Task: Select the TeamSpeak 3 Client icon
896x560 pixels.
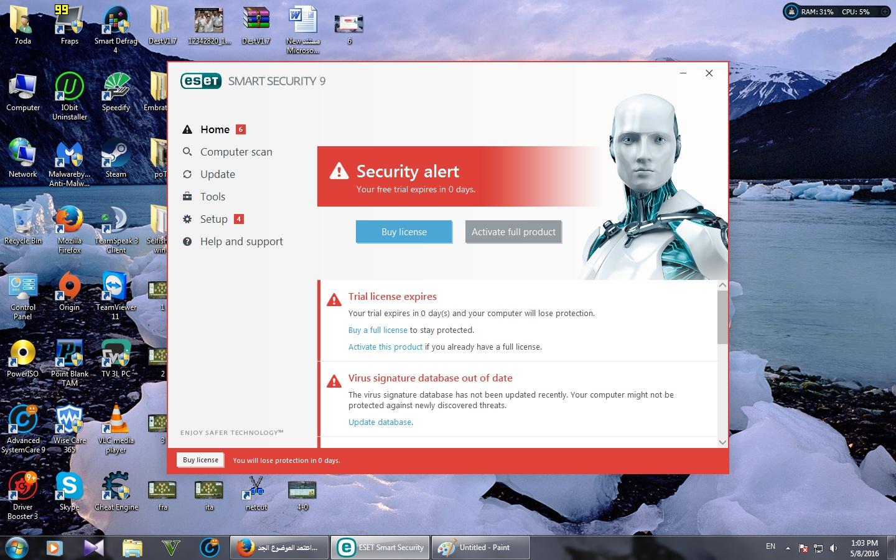Action: click(x=116, y=229)
